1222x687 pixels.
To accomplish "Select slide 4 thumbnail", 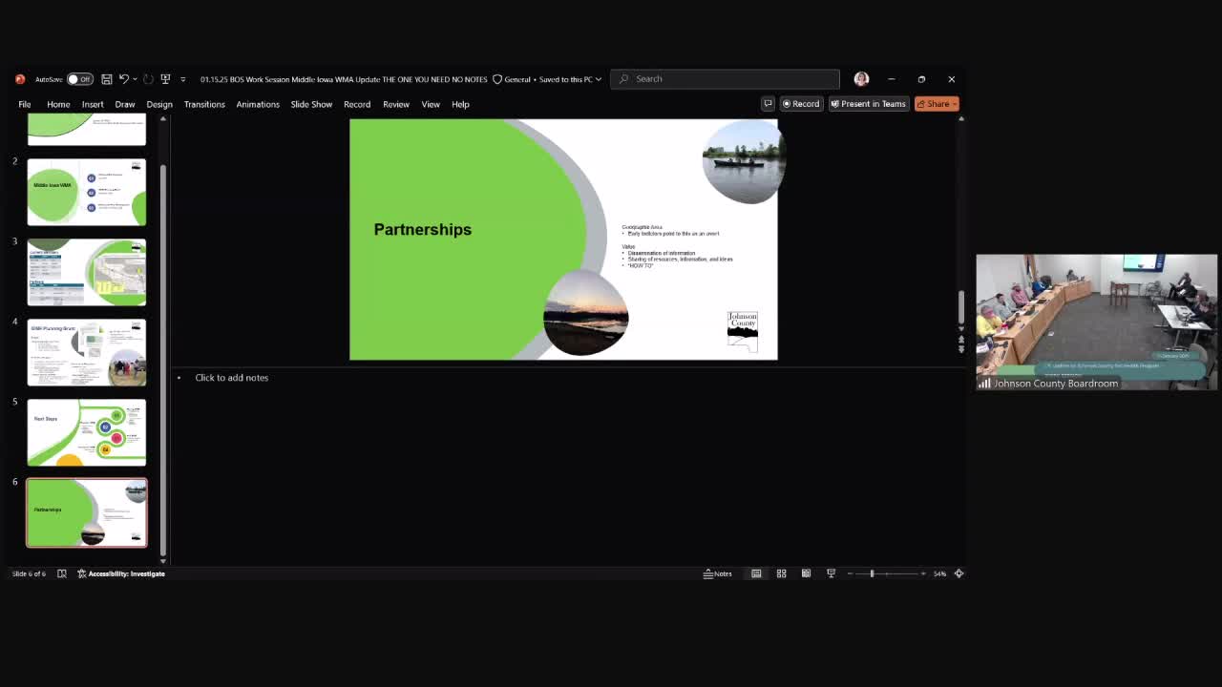I will pos(87,352).
